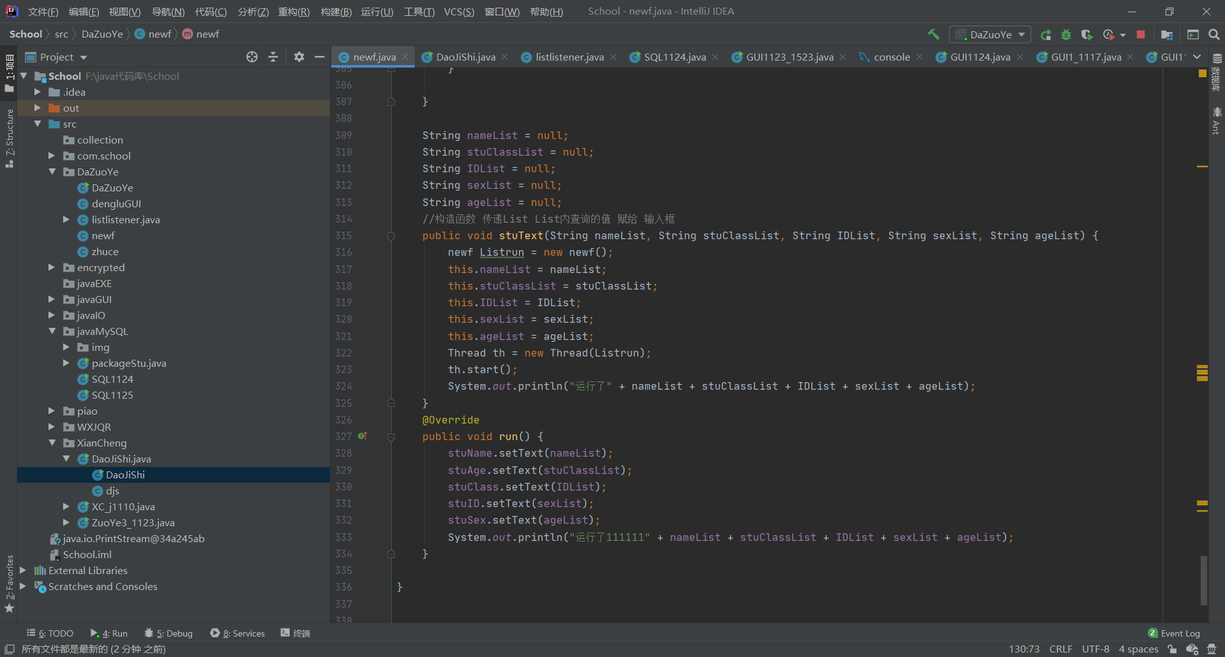Click the run anything window icon
The height and width of the screenshot is (657, 1225).
pos(1192,34)
